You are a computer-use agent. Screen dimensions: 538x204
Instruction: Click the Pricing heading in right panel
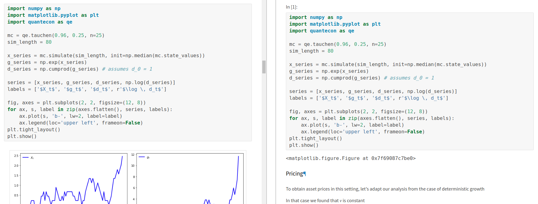tap(294, 174)
